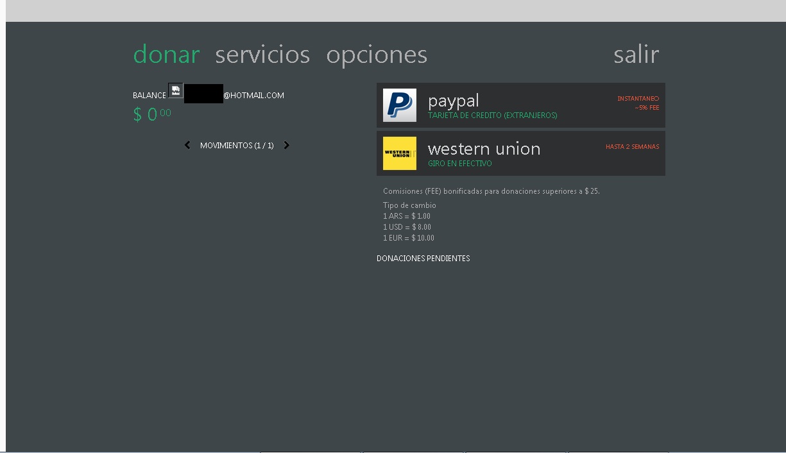Open the donar tab

[x=166, y=55]
